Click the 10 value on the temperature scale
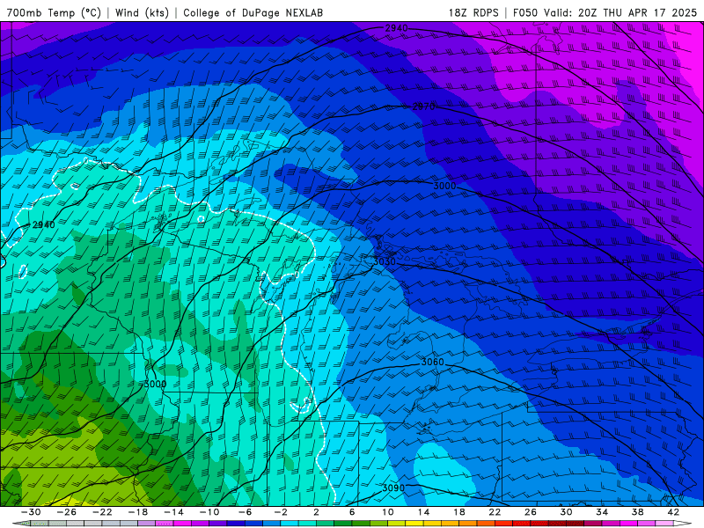This screenshot has height=528, width=704. click(387, 512)
